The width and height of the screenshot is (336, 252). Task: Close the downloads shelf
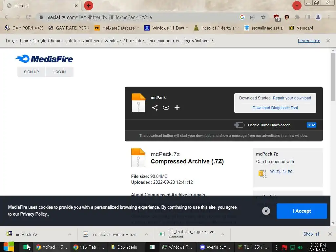330,234
